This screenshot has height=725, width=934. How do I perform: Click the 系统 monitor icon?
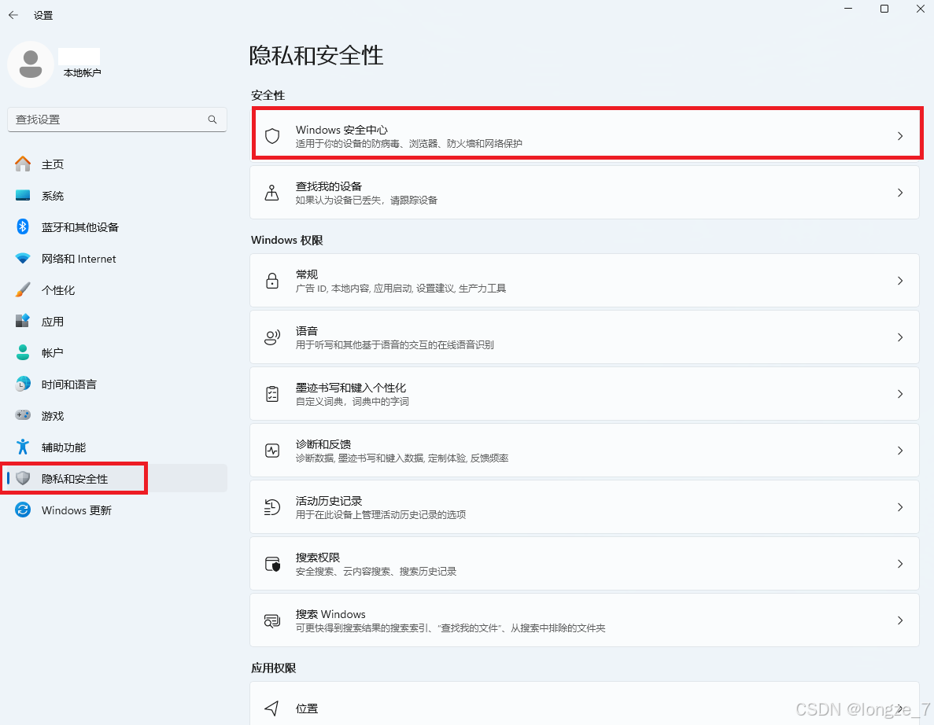[23, 195]
